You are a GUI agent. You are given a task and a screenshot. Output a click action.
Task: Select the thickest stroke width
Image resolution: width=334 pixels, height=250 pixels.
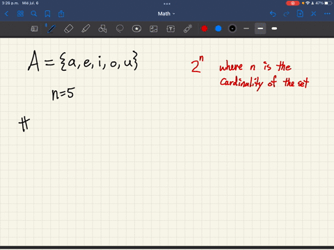click(x=274, y=28)
